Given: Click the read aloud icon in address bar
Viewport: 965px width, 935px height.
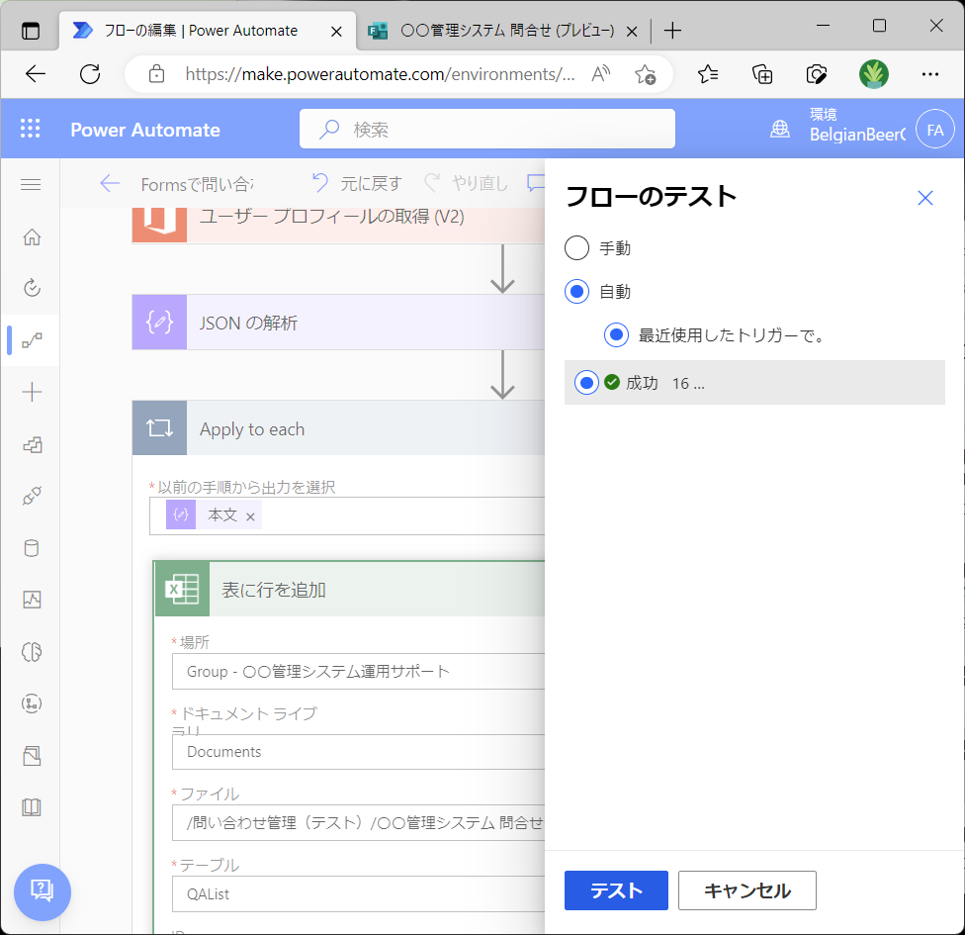Looking at the screenshot, I should tap(600, 74).
